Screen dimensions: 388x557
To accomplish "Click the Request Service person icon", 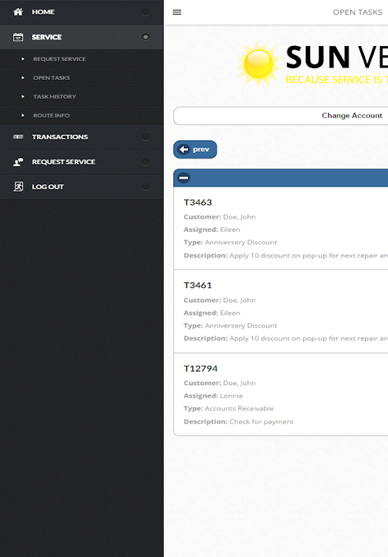I will pyautogui.click(x=18, y=162).
